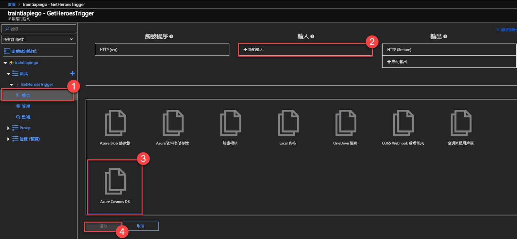
Task: Click the blue plus icon to add a function
Action: [72, 74]
